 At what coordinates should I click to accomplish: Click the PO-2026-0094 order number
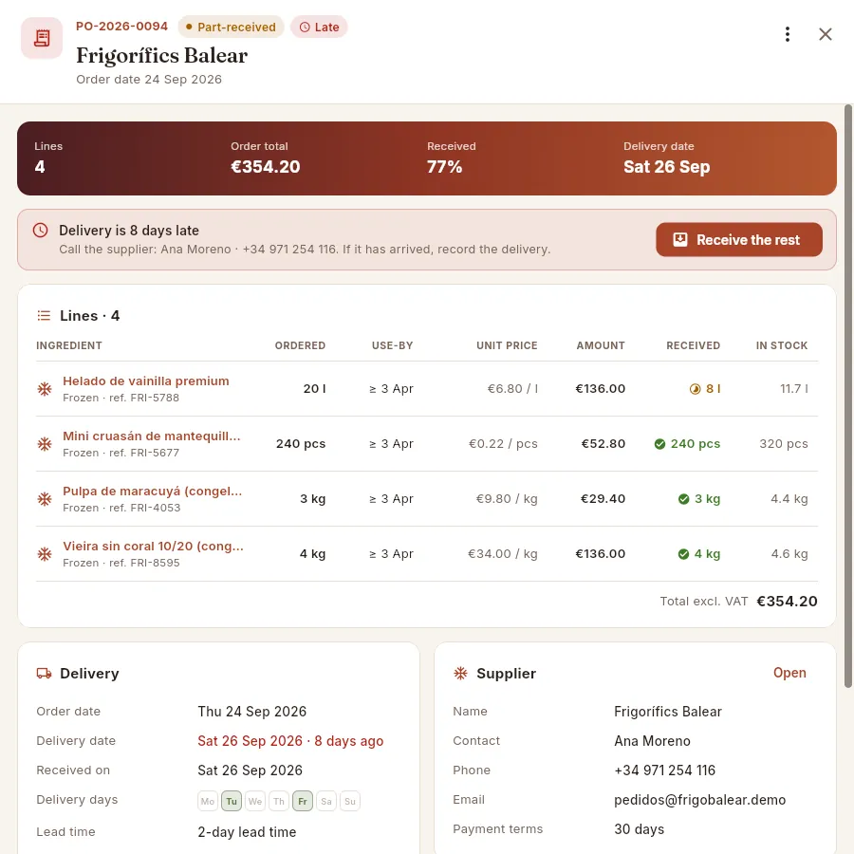pos(122,27)
